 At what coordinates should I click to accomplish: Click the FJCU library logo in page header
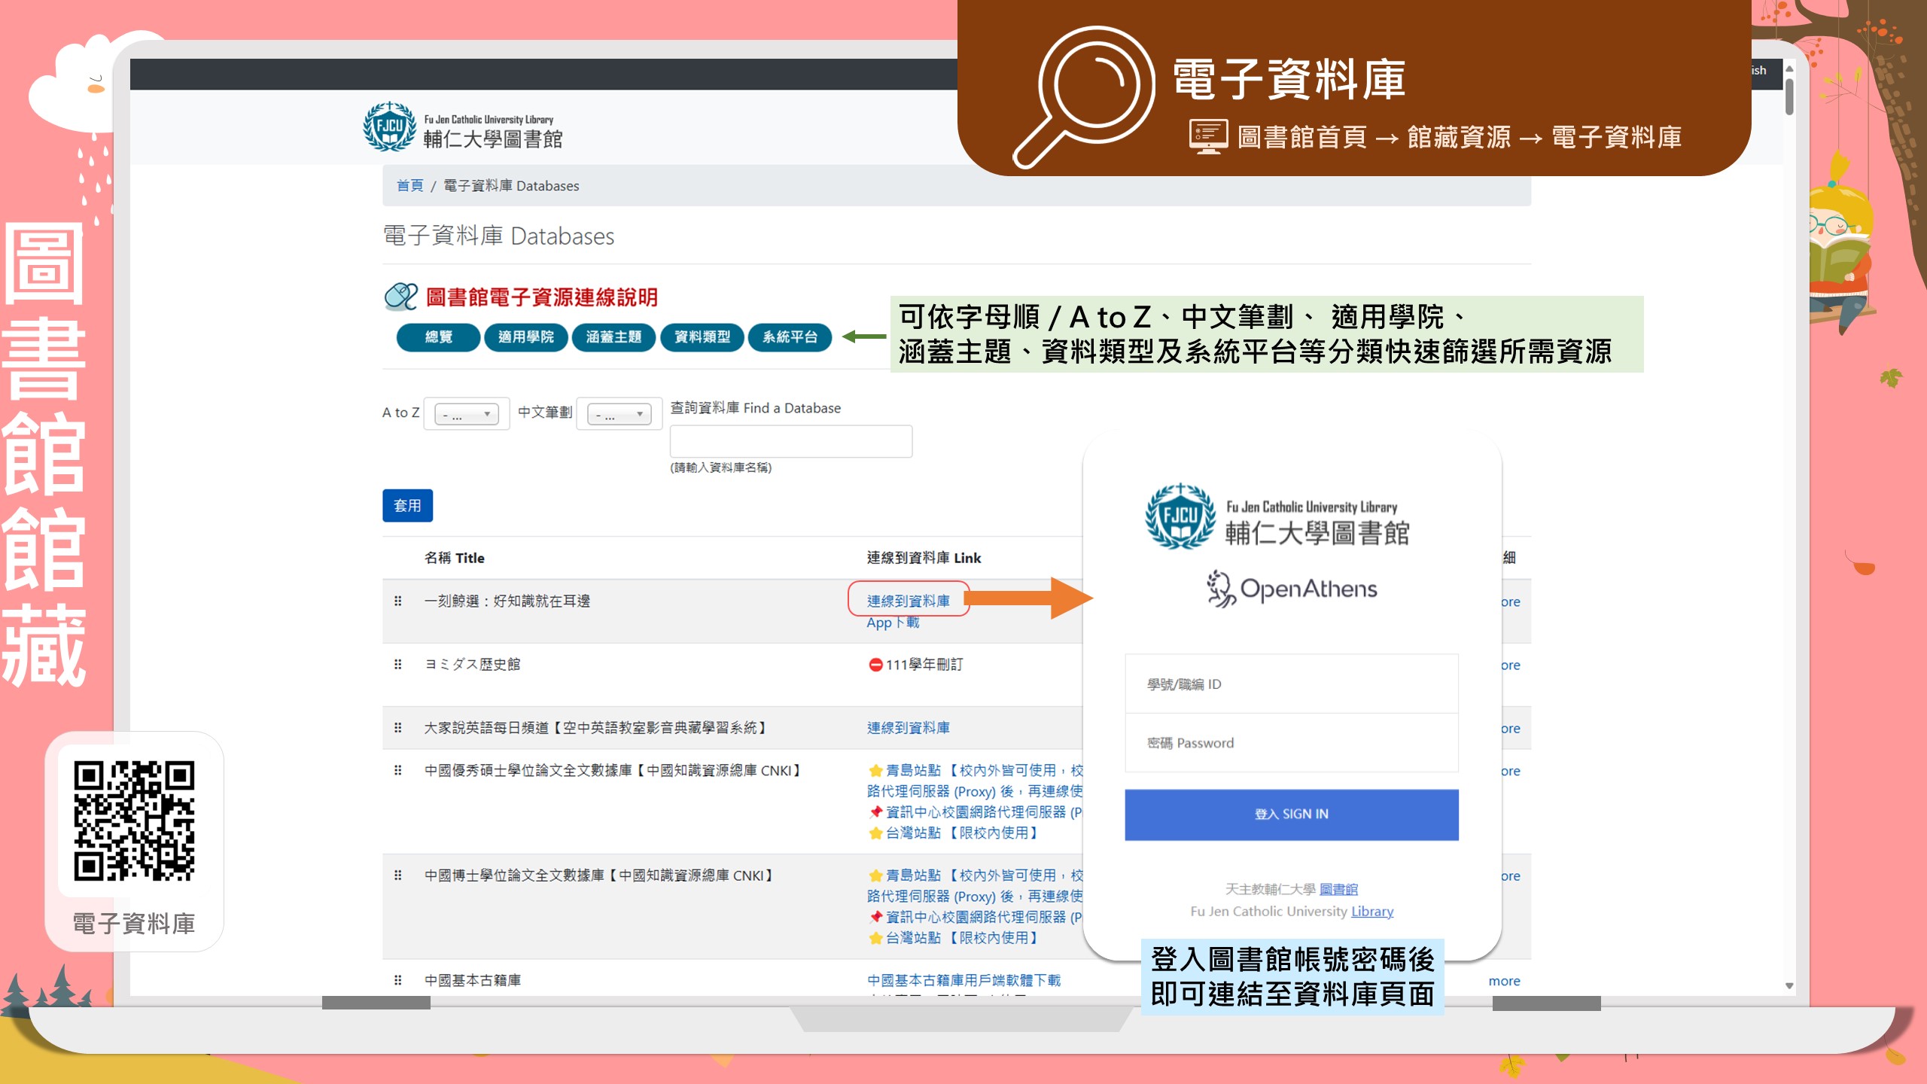(x=463, y=127)
